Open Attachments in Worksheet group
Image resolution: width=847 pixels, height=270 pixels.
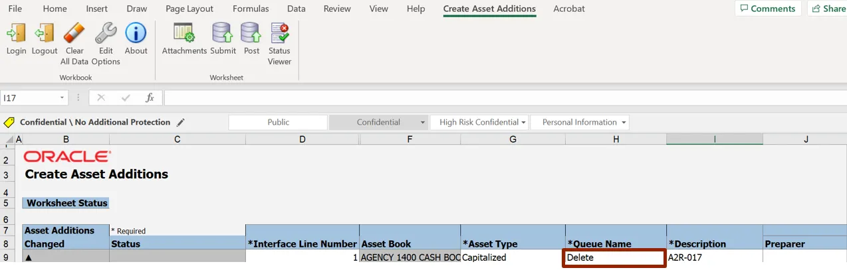pyautogui.click(x=184, y=33)
